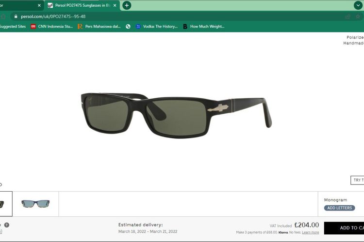Open a new browser tab

coord(127,5)
